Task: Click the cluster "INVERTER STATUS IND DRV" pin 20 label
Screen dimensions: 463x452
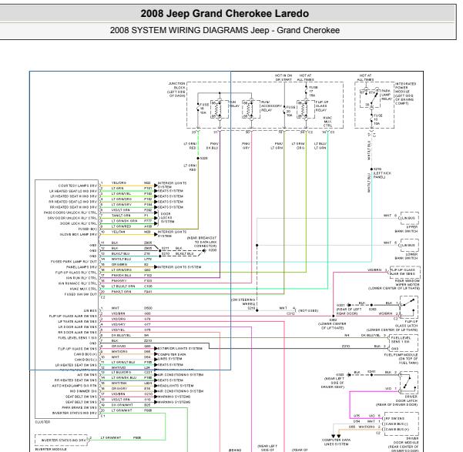Action: pos(75,413)
